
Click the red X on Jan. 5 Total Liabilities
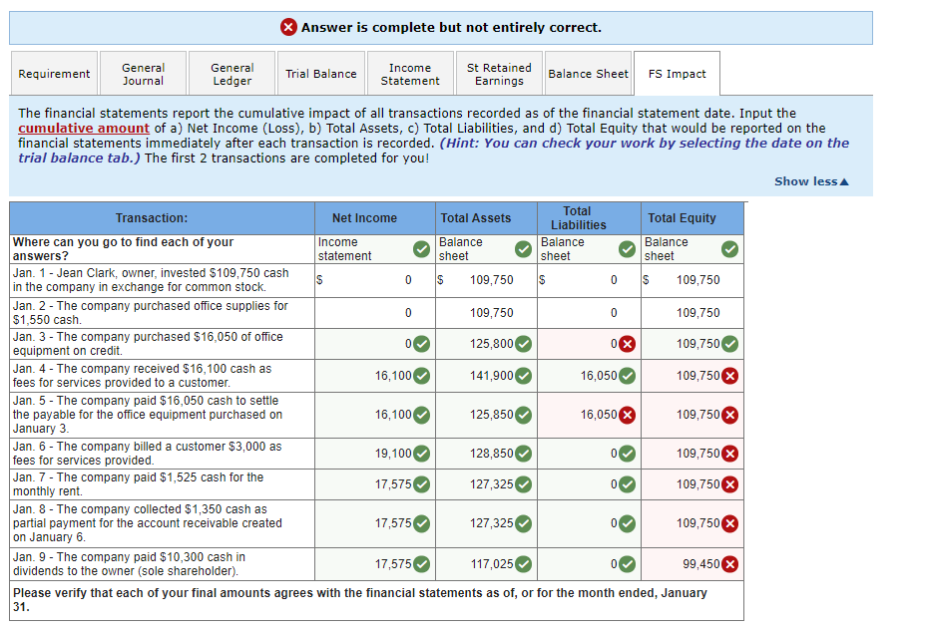tap(626, 415)
